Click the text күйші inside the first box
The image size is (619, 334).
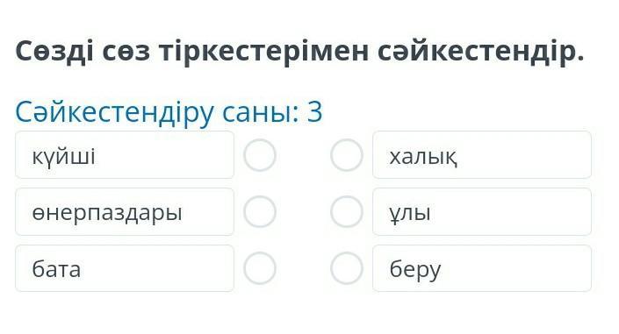63,157
